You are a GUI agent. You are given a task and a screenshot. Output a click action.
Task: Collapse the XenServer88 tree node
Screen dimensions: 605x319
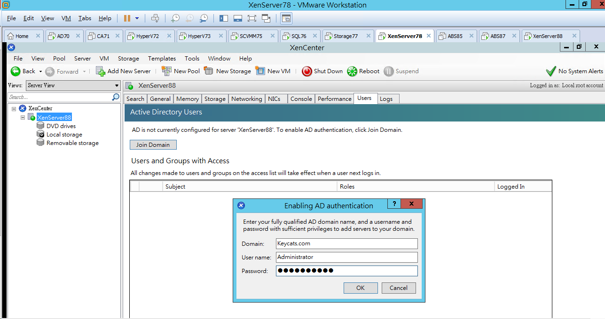[23, 118]
